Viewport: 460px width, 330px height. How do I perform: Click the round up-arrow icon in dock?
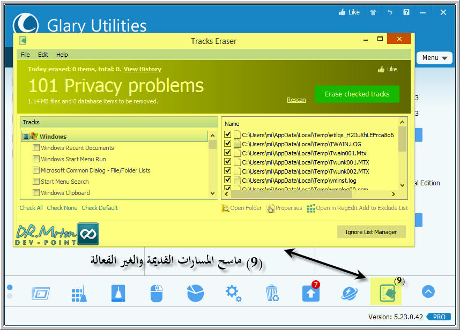428,291
